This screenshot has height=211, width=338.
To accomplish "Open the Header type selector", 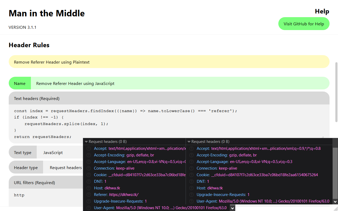I will click(63, 167).
